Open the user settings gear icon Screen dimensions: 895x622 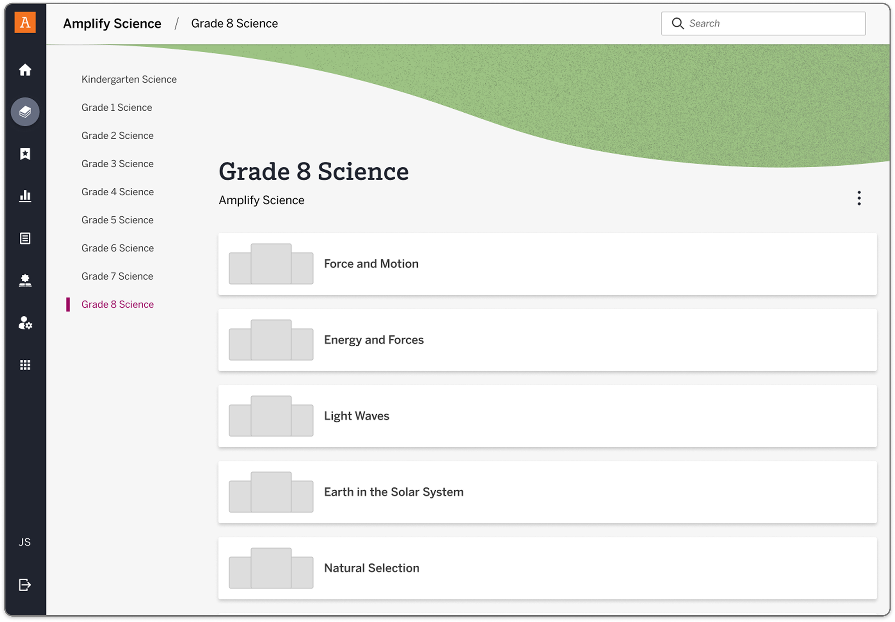point(25,323)
